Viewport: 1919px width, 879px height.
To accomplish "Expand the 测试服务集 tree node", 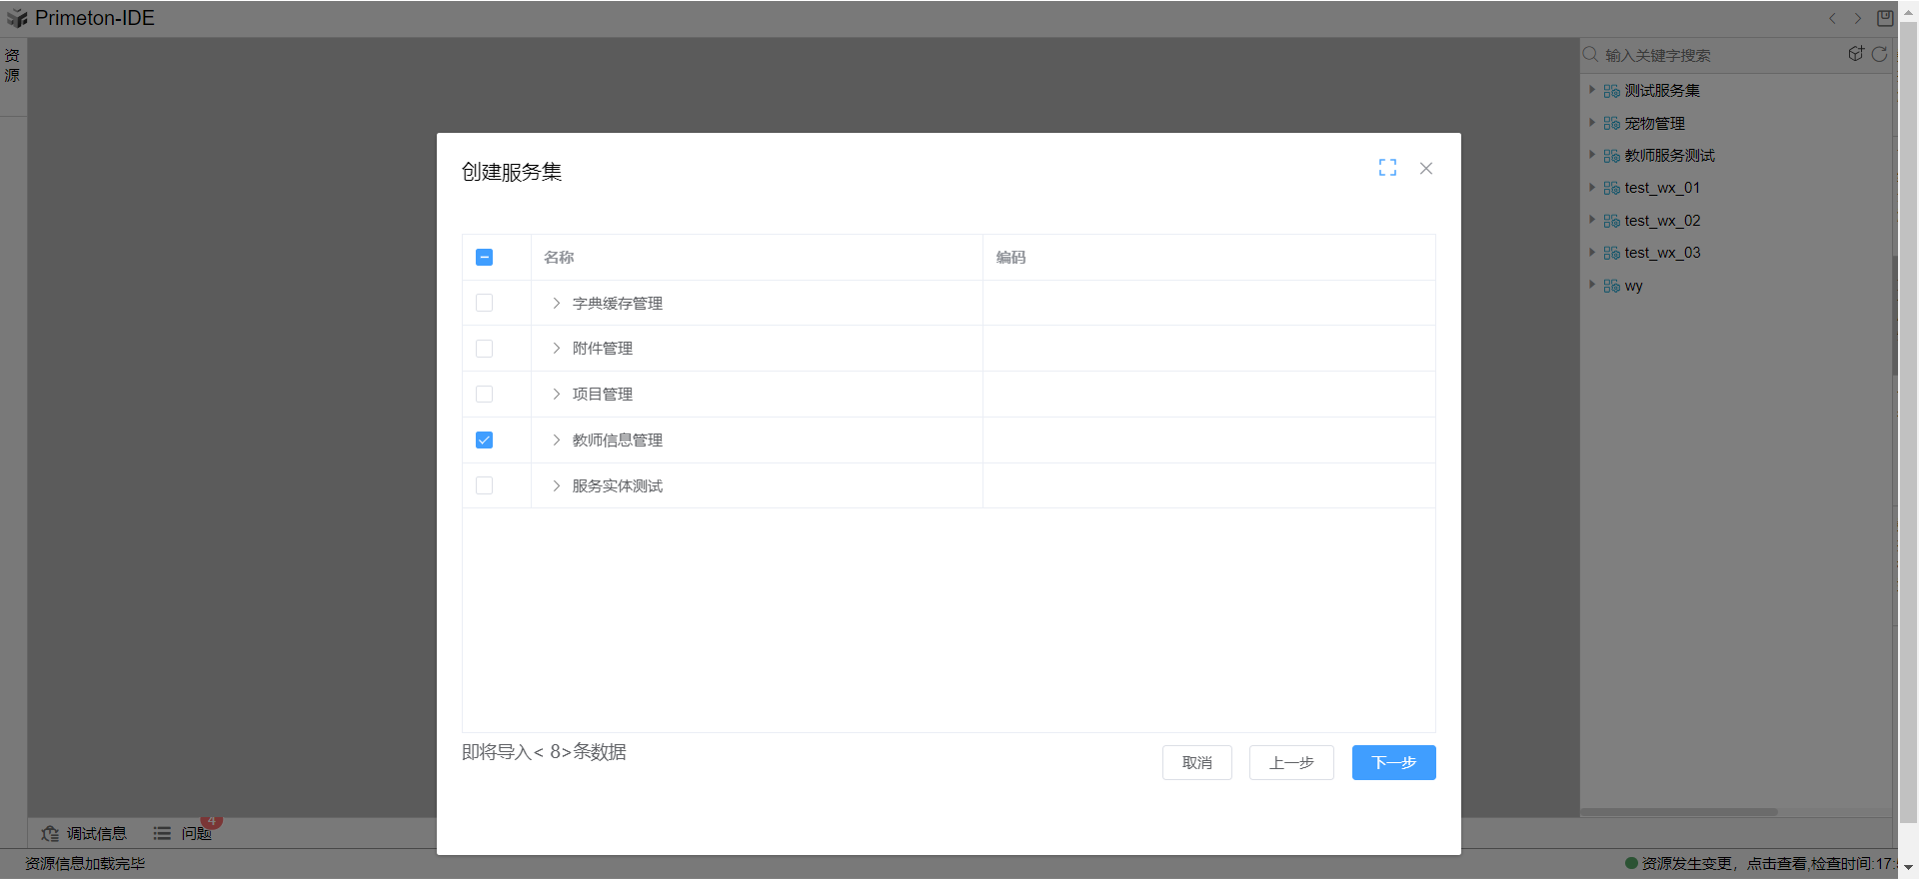I will click(1592, 90).
